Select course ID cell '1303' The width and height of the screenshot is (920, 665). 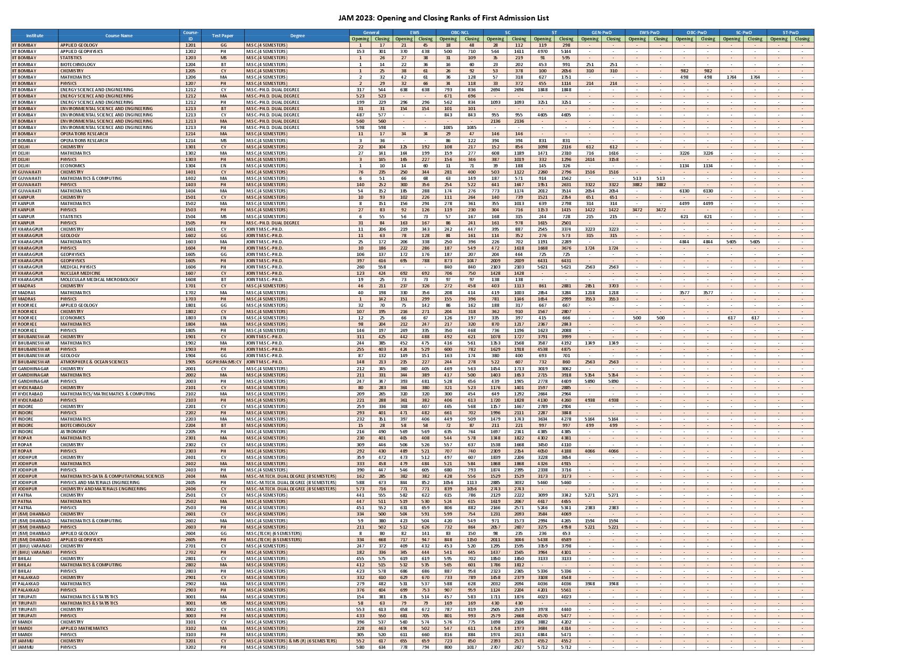pos(191,159)
